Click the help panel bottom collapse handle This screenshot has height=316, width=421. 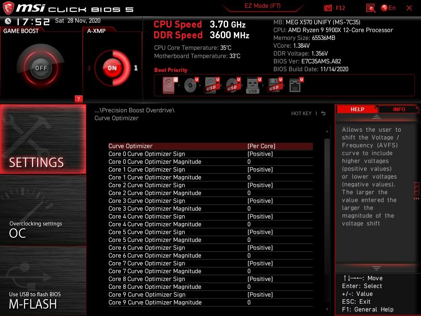tap(377, 268)
